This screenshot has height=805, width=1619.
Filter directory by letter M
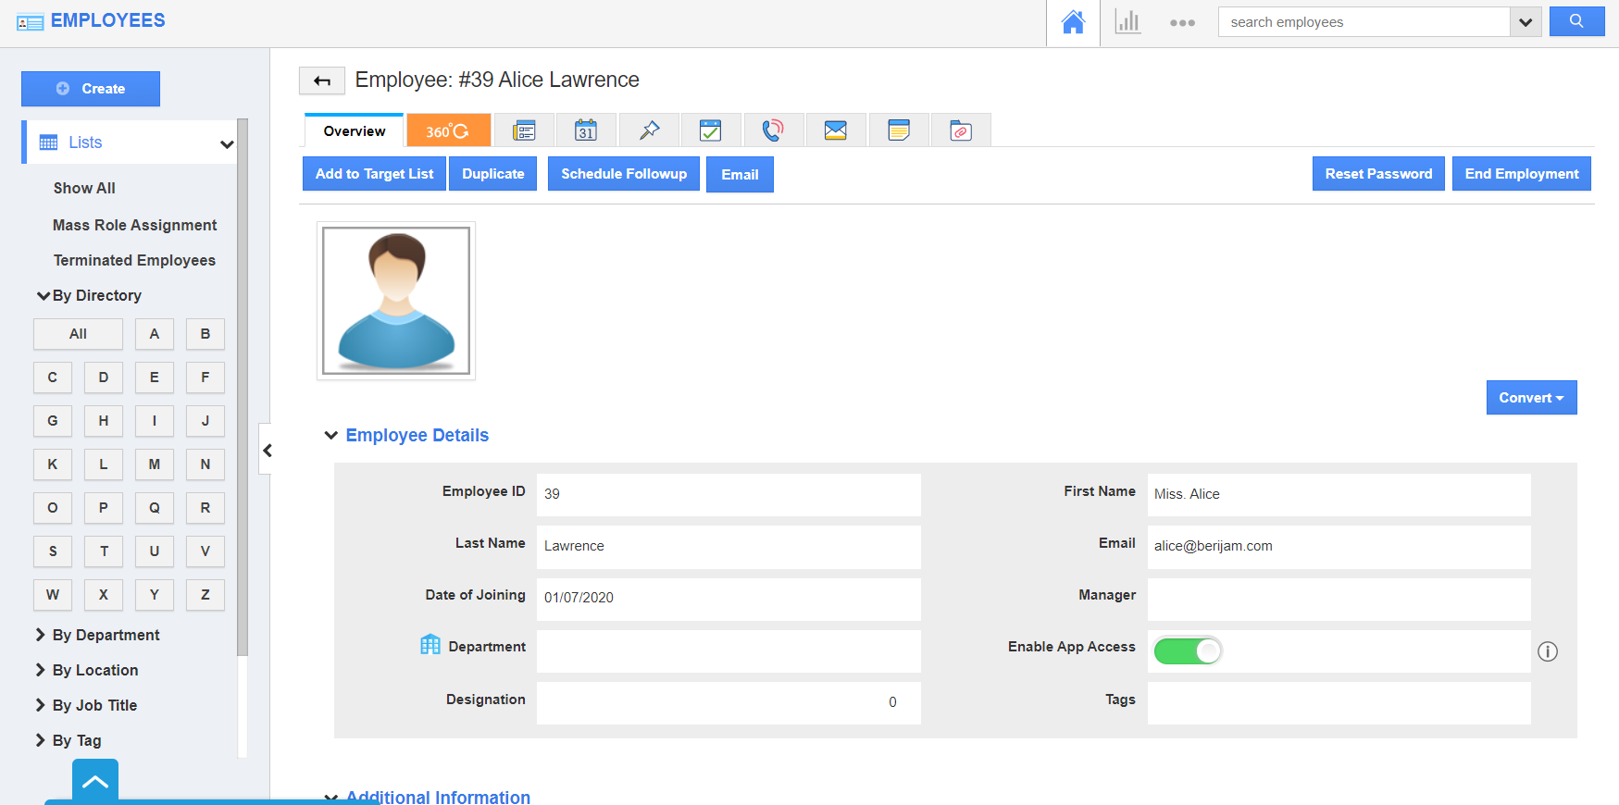pos(155,464)
